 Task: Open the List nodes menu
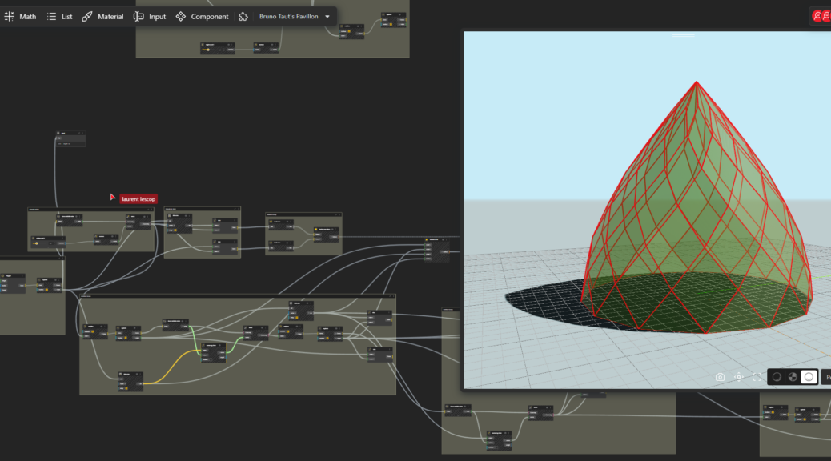pyautogui.click(x=59, y=16)
